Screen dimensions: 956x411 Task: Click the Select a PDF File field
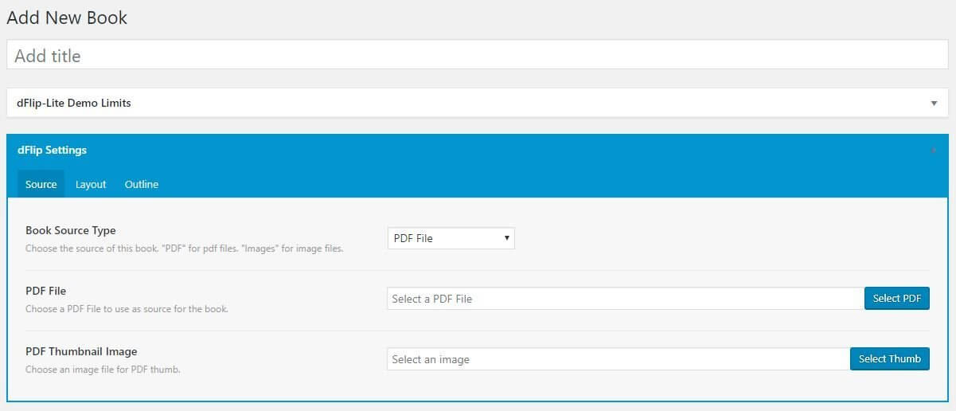coord(625,299)
